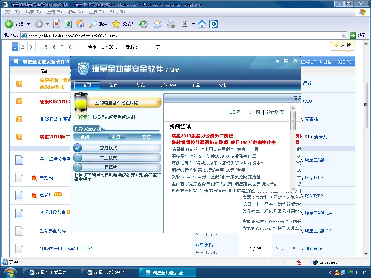
Task: Click the news panel scroll down arrow
Action: 293,189
